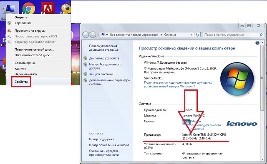Viewport: 267px width, 164px height.
Task: Open Центр поддержки link
Action: coord(102,139)
